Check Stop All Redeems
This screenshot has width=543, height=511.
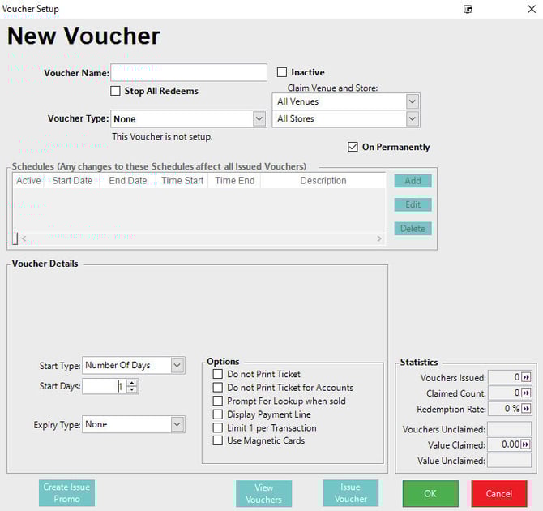click(116, 91)
